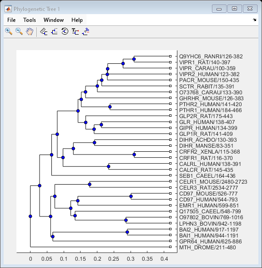The height and width of the screenshot is (268, 262).
Task: Click the leaf marker of SEB1_CAEEL/164-436
Action: (x=170, y=175)
